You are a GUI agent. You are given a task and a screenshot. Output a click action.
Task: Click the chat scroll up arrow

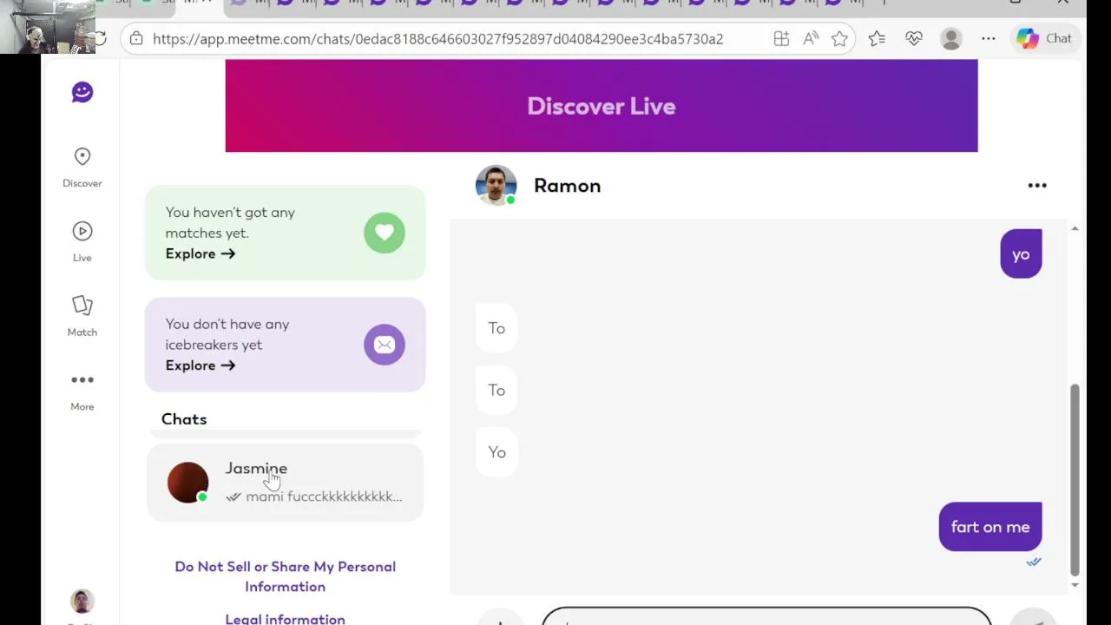pos(1075,228)
